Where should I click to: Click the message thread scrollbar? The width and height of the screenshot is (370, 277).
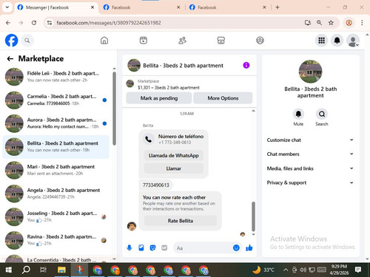coord(253,216)
